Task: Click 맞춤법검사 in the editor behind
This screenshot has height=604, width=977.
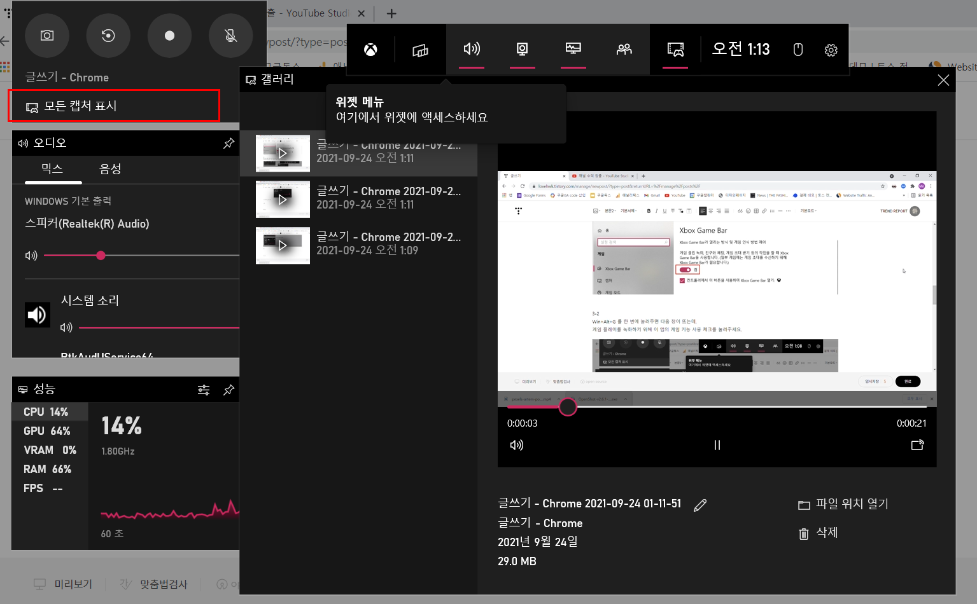Action: (x=154, y=584)
